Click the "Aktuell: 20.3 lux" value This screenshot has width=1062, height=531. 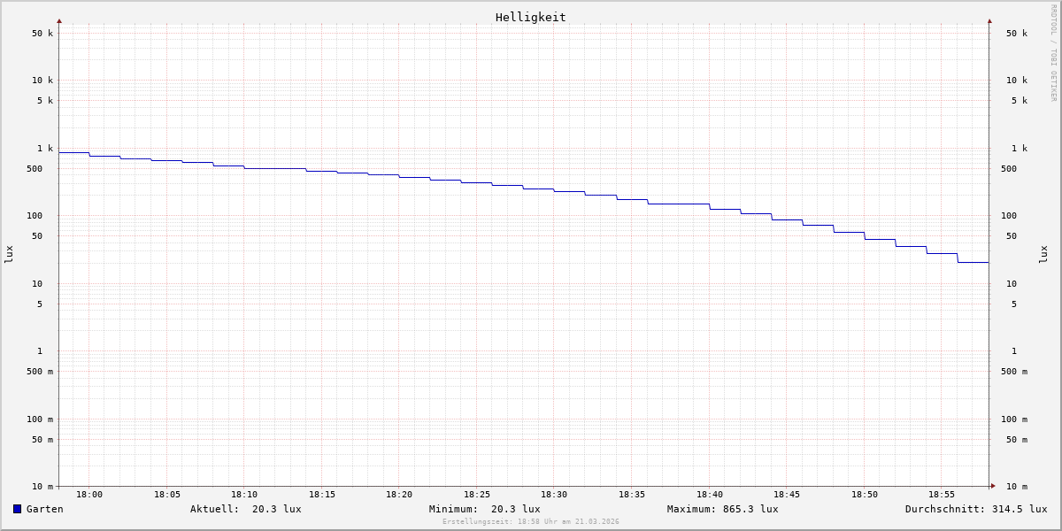pyautogui.click(x=246, y=509)
